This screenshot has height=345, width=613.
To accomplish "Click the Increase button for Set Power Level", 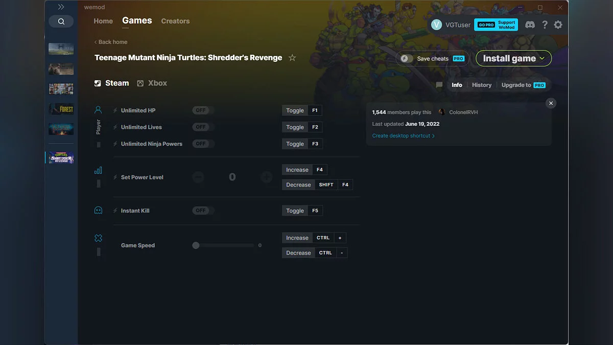I will [297, 170].
